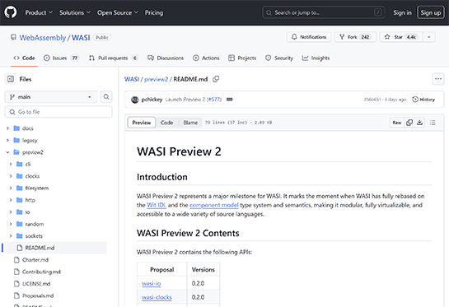Expand the legacy folder
The width and height of the screenshot is (449, 307).
(x=7, y=140)
